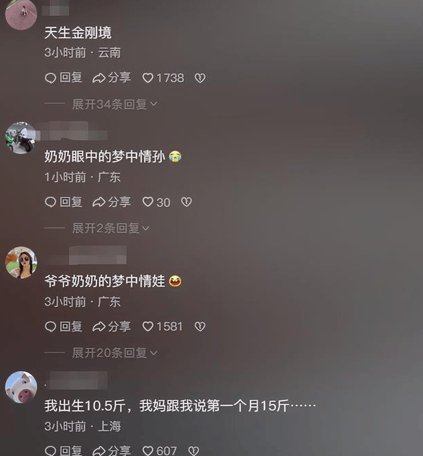Image resolution: width=423 pixels, height=456 pixels.
Task: Reply to the 天生金刚境 comment
Action: (x=64, y=78)
